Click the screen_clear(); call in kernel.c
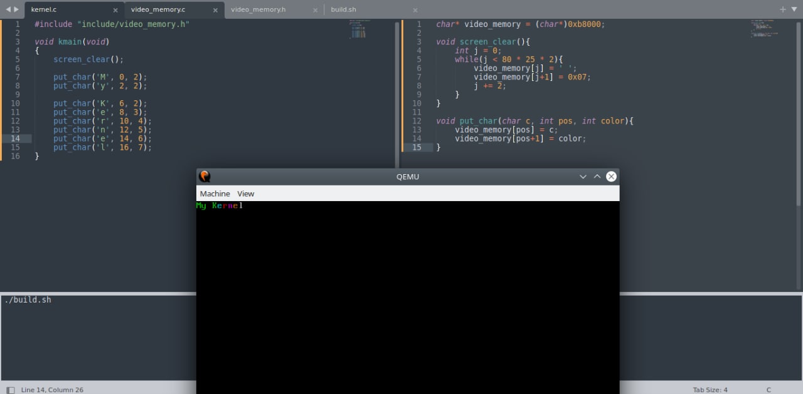 coord(88,59)
